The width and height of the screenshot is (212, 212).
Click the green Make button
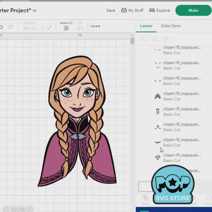pos(193,10)
